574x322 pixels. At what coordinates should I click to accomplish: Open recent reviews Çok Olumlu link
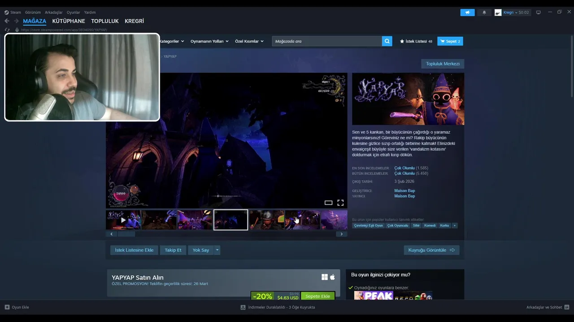tap(404, 168)
